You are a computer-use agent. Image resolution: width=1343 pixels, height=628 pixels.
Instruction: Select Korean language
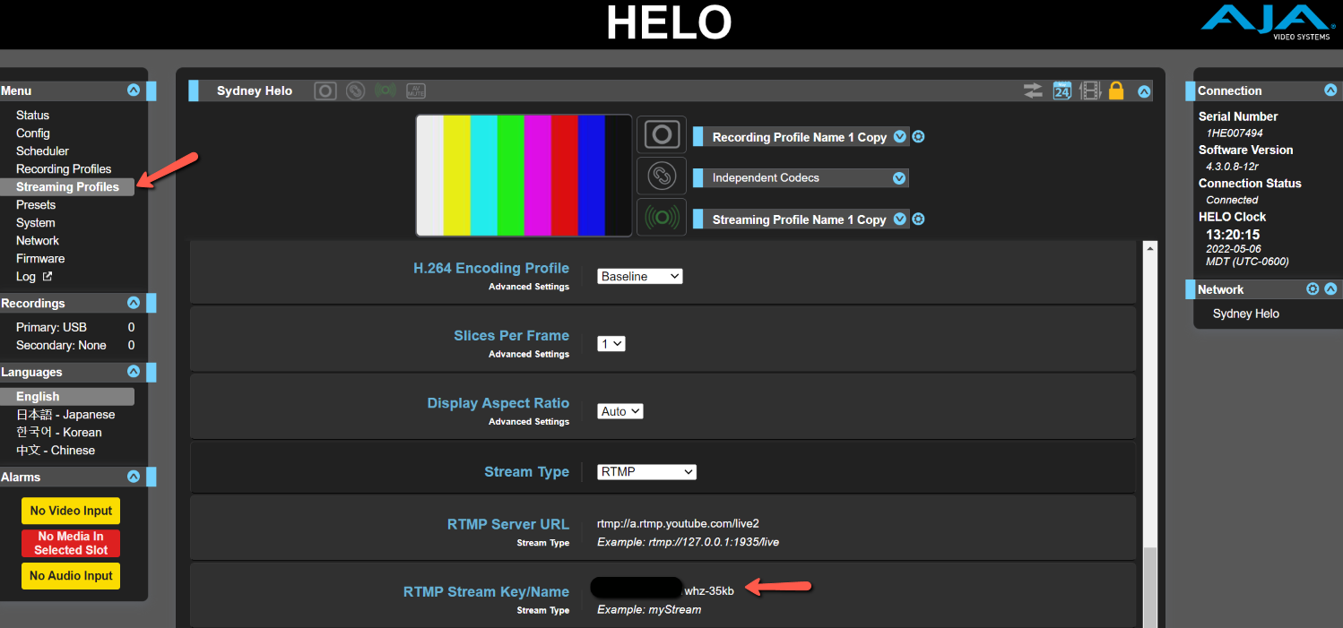click(x=59, y=433)
